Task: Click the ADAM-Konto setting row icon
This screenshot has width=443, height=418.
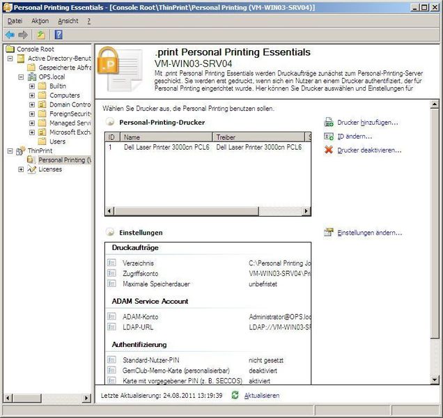Action: pyautogui.click(x=111, y=316)
